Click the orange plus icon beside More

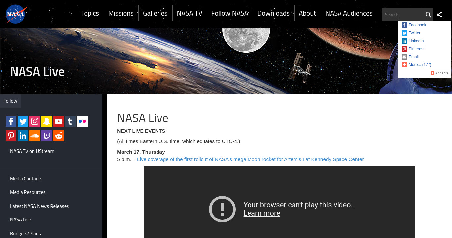[x=404, y=65]
